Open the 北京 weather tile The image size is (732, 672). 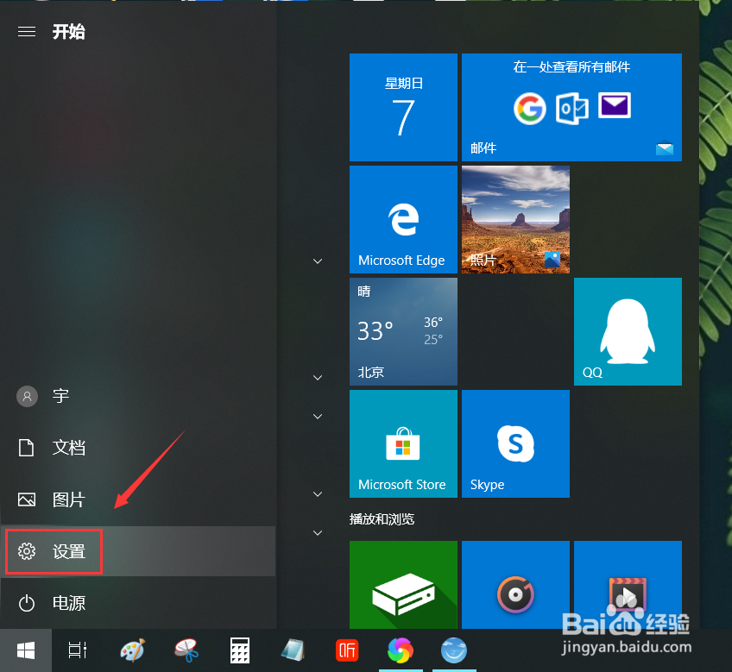[x=403, y=332]
